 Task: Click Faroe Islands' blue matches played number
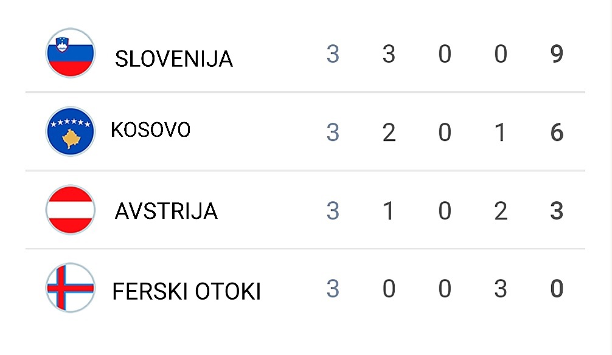click(333, 289)
